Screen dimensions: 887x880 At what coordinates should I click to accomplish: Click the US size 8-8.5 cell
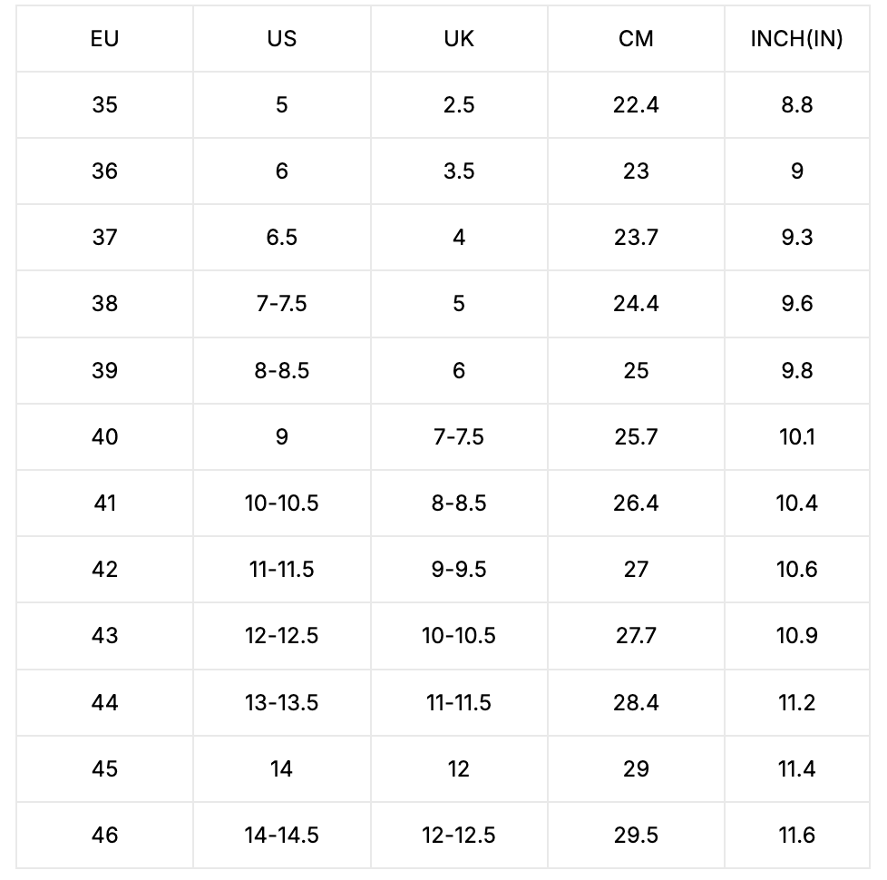point(282,371)
